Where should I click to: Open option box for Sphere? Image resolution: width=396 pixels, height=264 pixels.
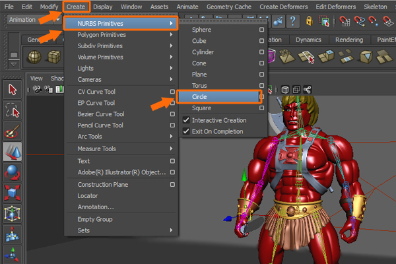tap(262, 30)
